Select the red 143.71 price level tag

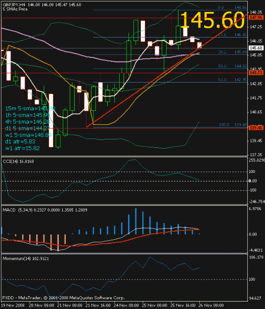coord(256,73)
